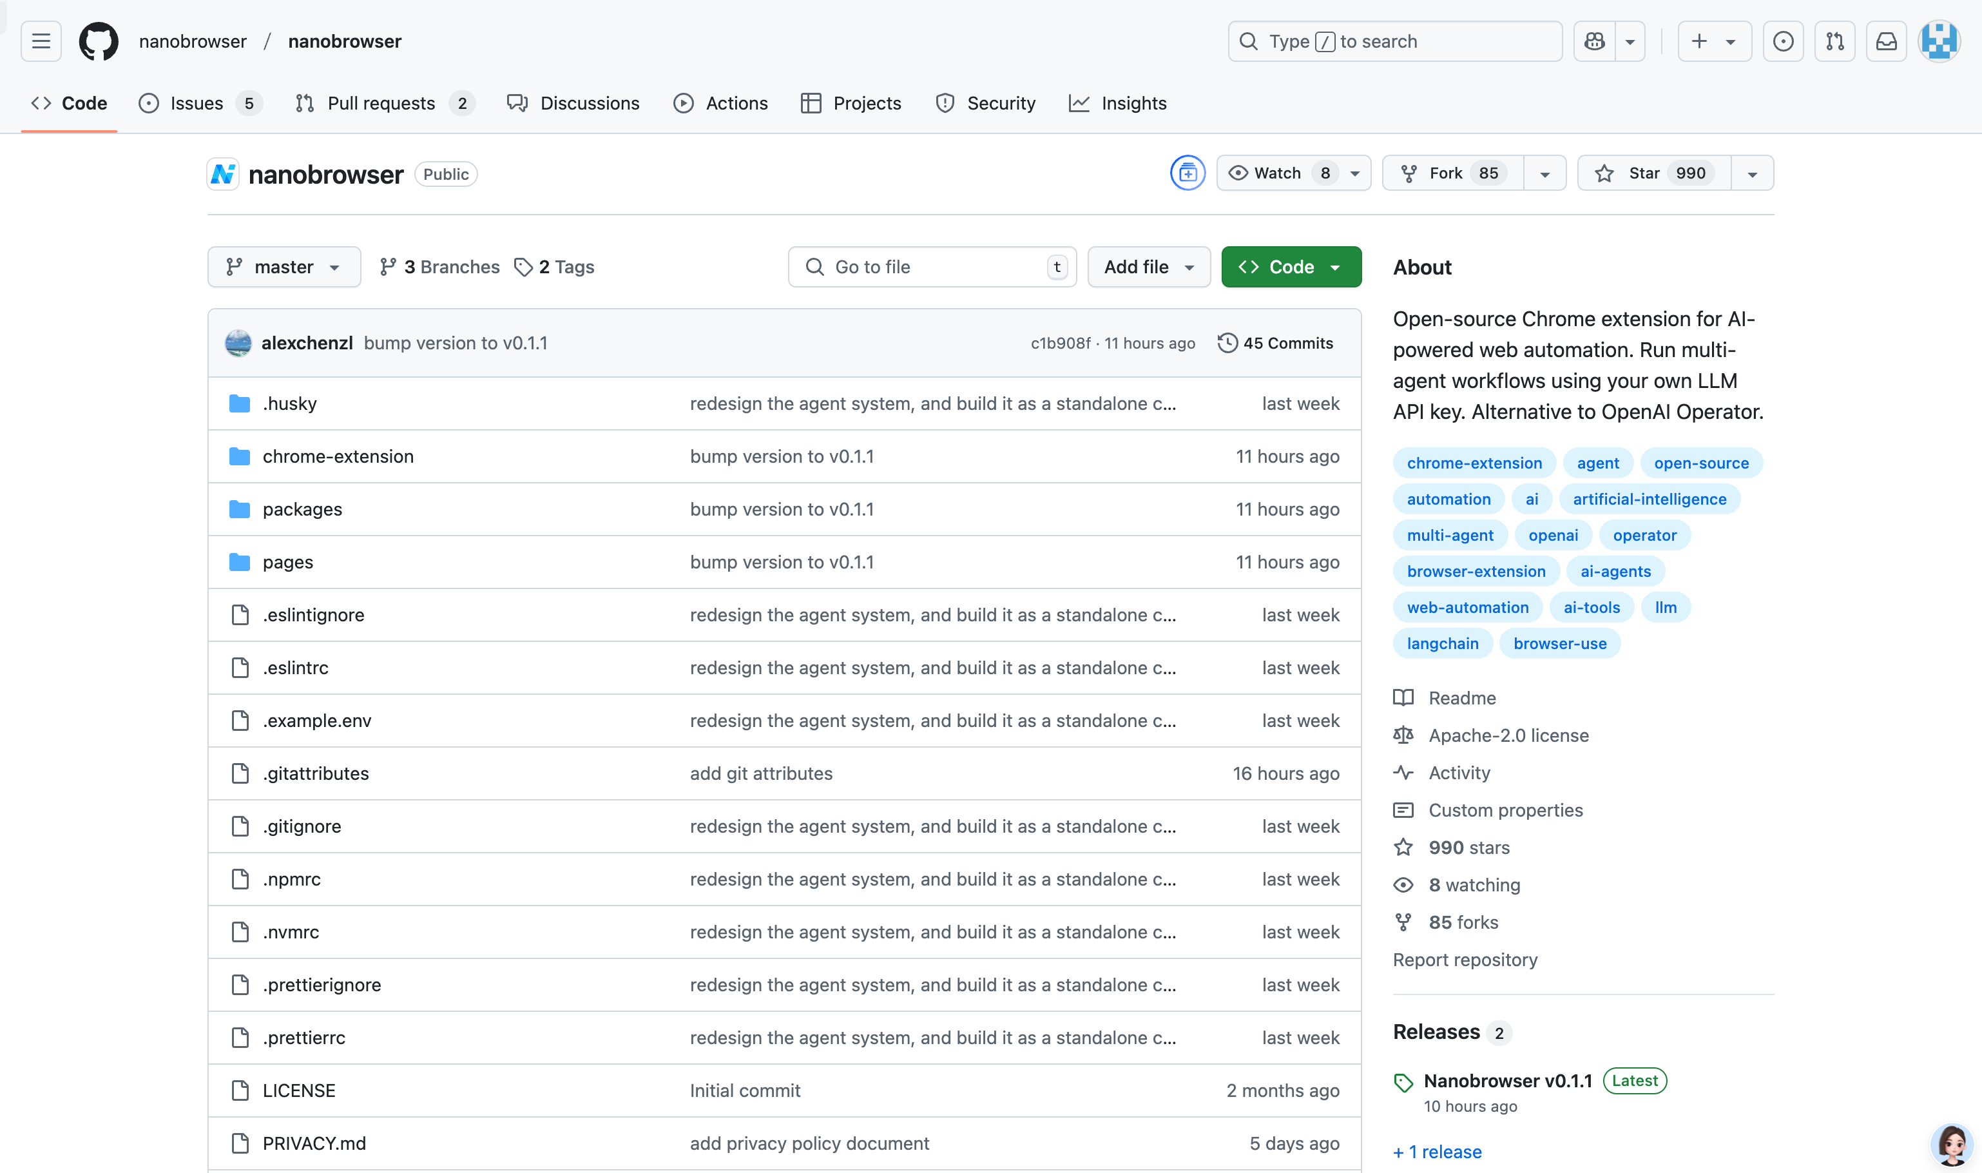
Task: Select the chrome-extension topic tag
Action: click(1475, 463)
